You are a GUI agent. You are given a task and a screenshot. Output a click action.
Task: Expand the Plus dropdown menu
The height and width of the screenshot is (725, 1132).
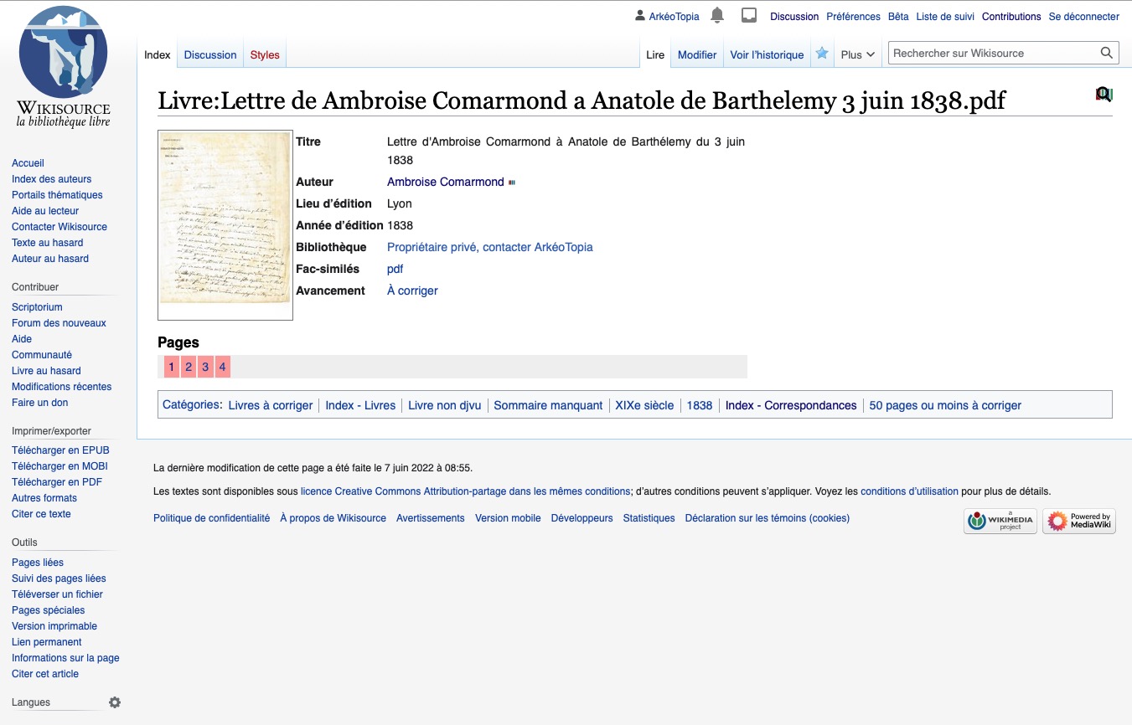point(857,54)
